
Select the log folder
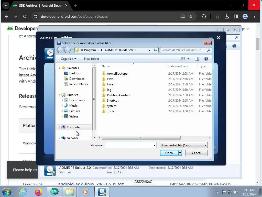[x=109, y=90]
